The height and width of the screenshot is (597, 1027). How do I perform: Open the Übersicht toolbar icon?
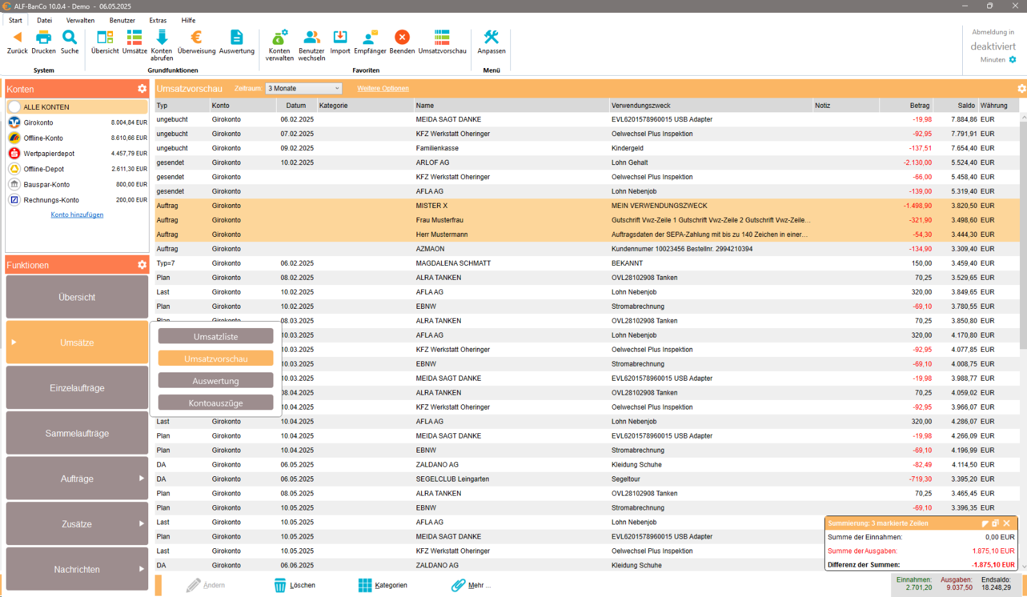105,37
